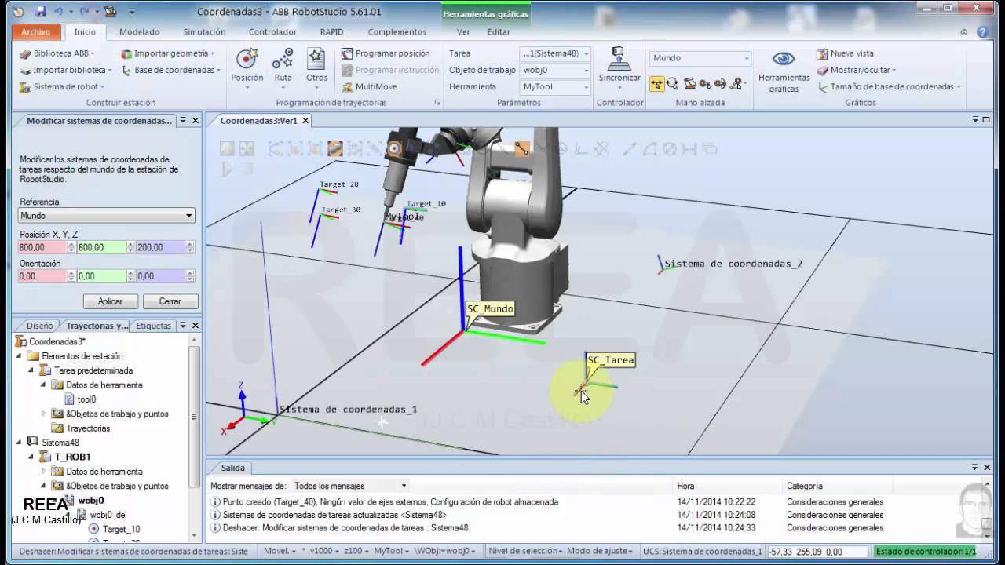The image size is (1005, 565).
Task: Click the Posición Y field with 600,00
Action: coord(101,247)
